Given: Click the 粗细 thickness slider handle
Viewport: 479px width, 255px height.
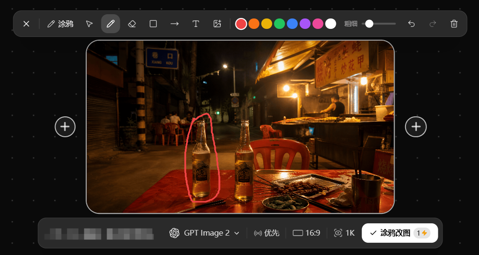Looking at the screenshot, I should pyautogui.click(x=370, y=24).
